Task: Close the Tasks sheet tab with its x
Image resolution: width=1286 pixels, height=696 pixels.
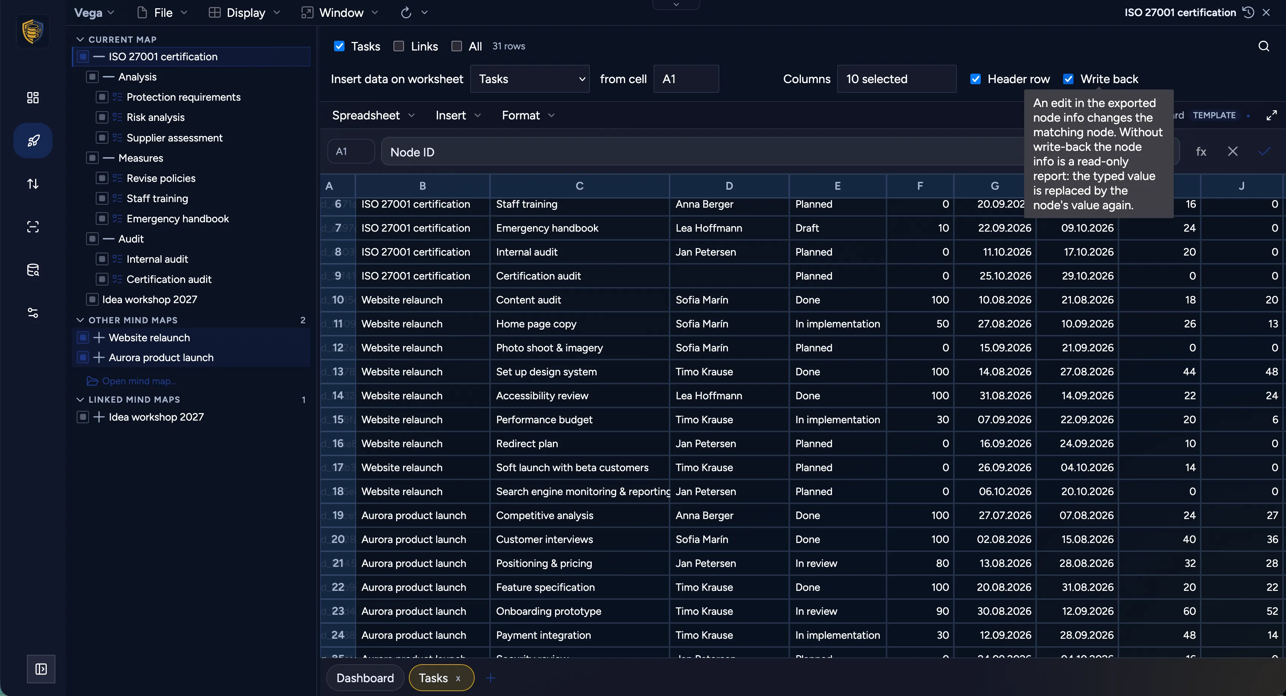Action: [x=458, y=678]
